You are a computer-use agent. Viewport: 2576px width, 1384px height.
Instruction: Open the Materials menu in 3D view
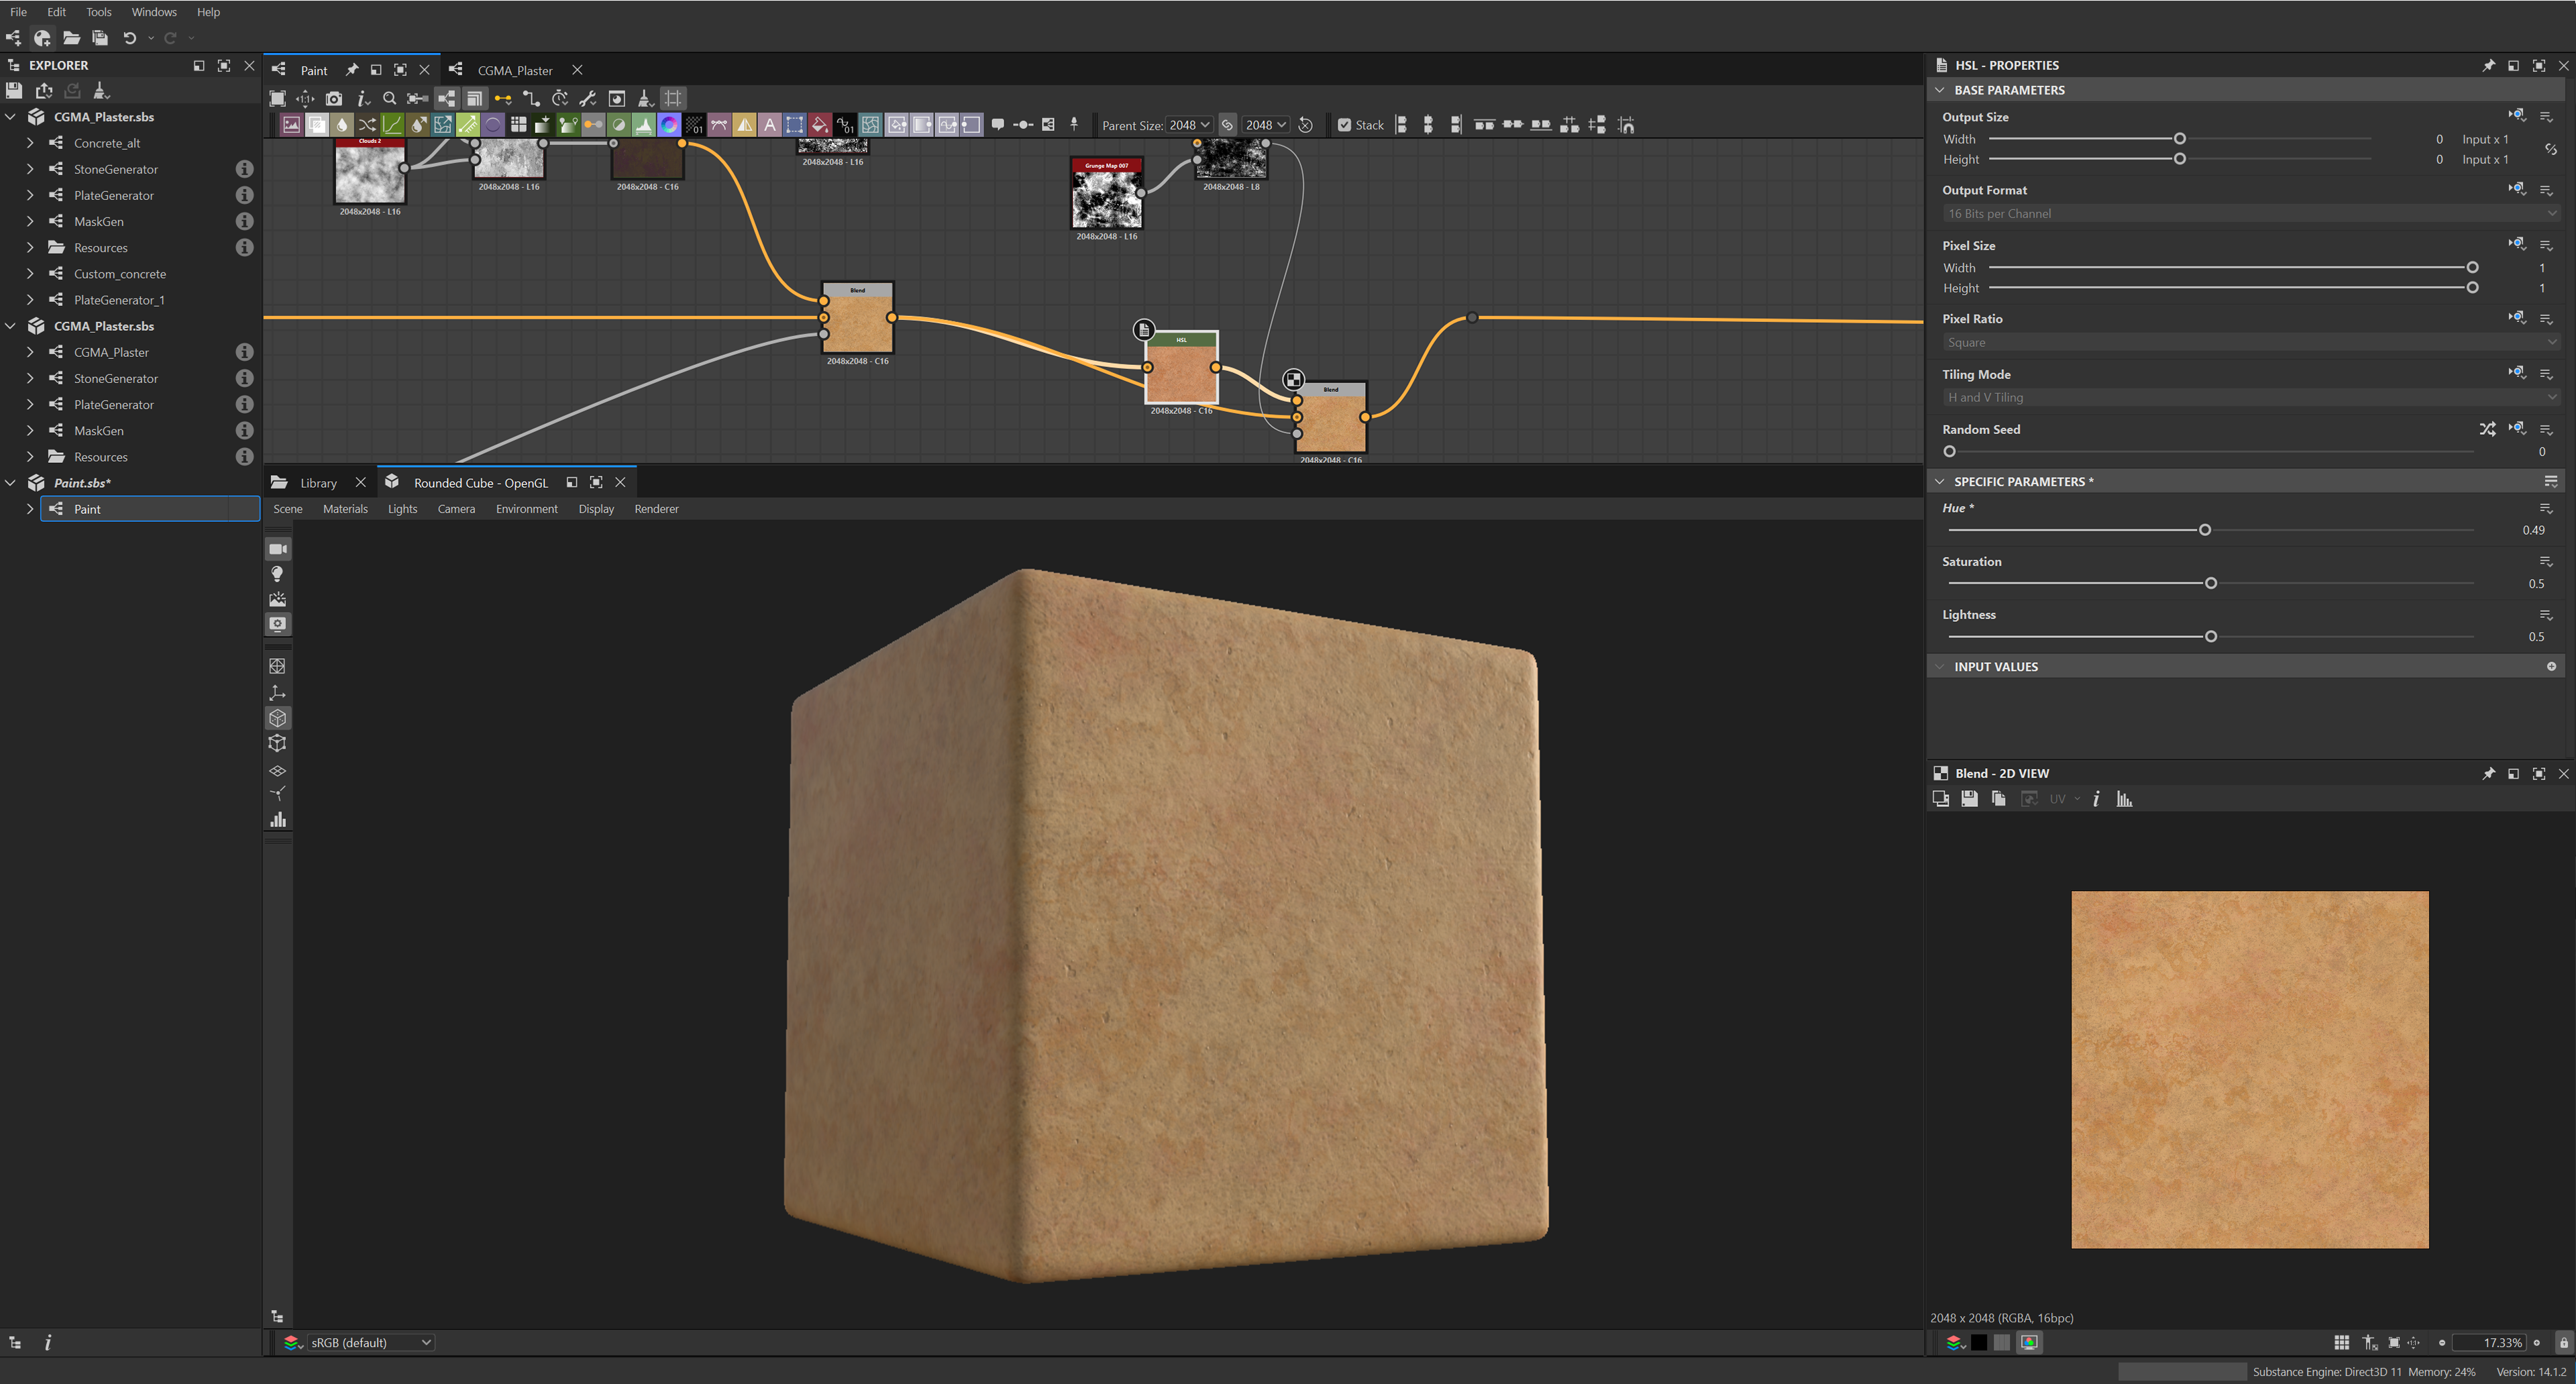pyautogui.click(x=345, y=509)
